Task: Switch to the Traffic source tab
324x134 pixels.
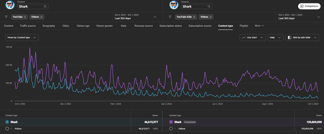Action: (x=28, y=26)
